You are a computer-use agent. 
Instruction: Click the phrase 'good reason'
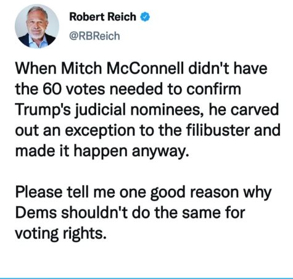pyautogui.click(x=195, y=193)
